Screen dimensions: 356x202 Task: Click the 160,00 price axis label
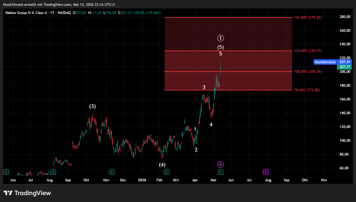pyautogui.click(x=345, y=99)
